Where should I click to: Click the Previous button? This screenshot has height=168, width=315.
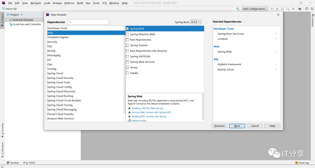point(219,126)
